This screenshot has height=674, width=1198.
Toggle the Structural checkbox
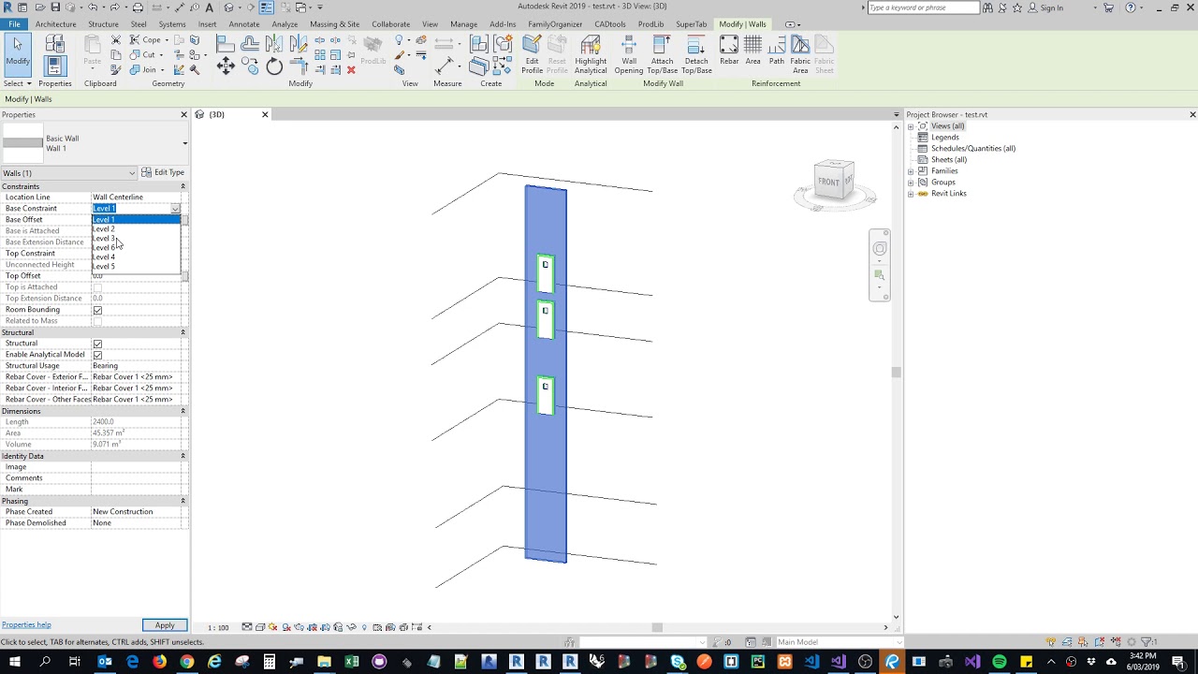[x=97, y=344]
